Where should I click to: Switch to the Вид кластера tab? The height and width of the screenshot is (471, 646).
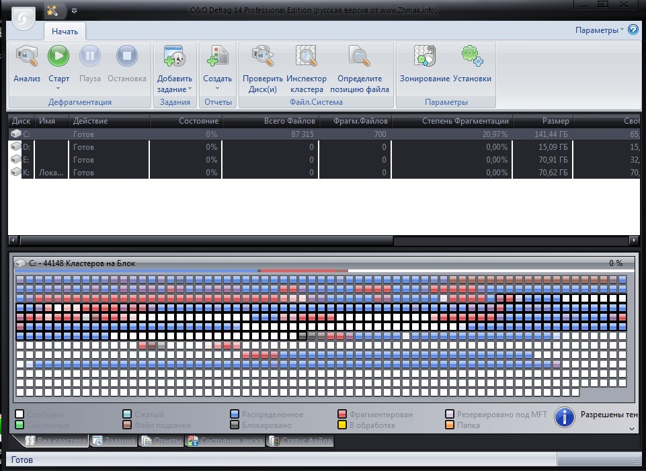[x=56, y=441]
